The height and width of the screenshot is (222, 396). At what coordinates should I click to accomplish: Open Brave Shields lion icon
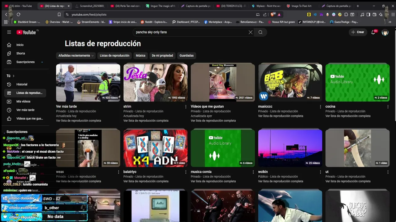(x=273, y=14)
